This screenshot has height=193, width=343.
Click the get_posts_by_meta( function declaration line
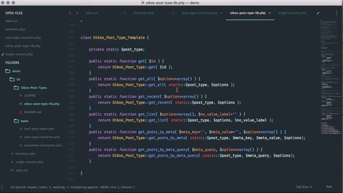187,132
